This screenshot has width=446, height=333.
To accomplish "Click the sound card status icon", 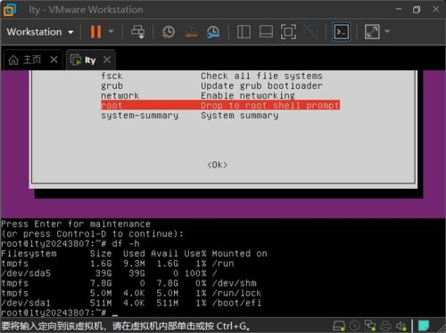I will 401,326.
